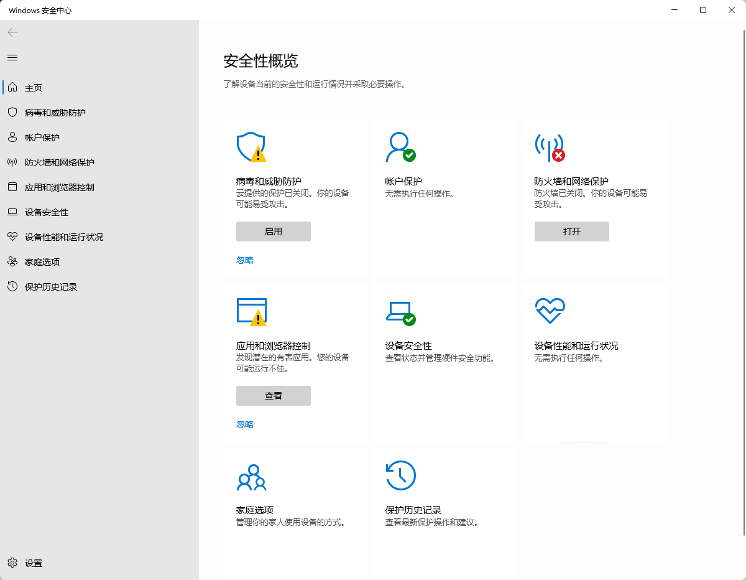746x580 pixels.
Task: Click 查看 under 应用和浏览器控制
Action: coord(273,395)
